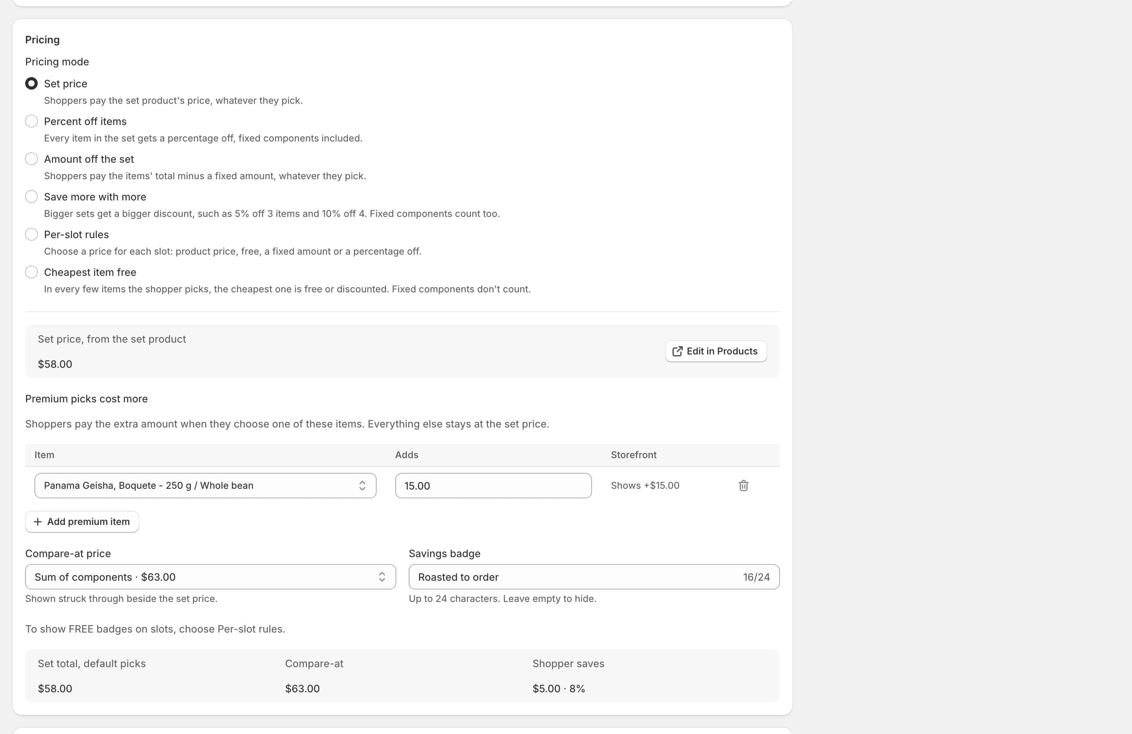Click the Add premium item button

click(82, 521)
